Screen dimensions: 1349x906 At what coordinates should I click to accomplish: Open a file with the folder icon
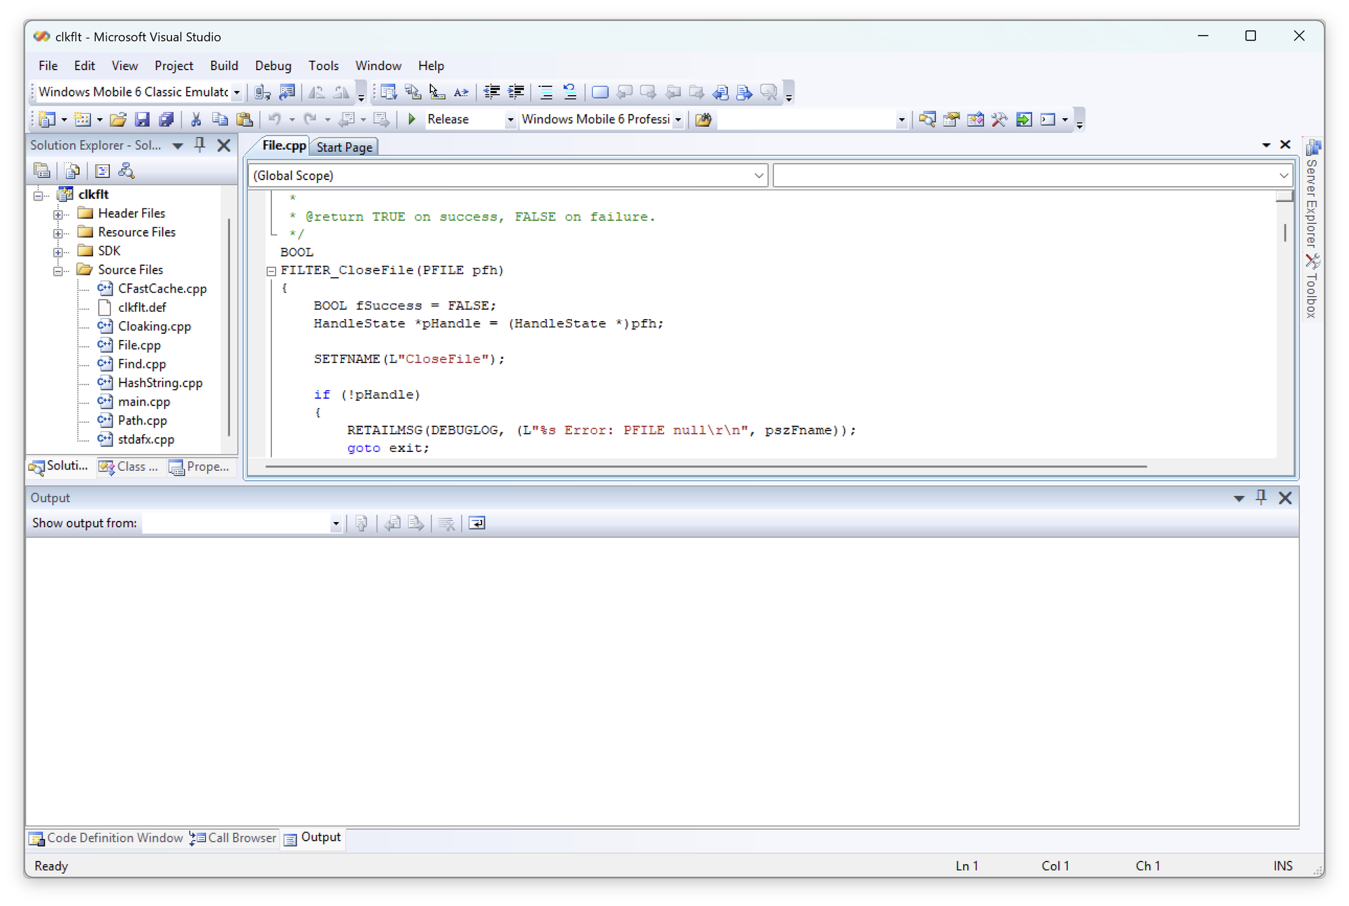click(x=118, y=119)
